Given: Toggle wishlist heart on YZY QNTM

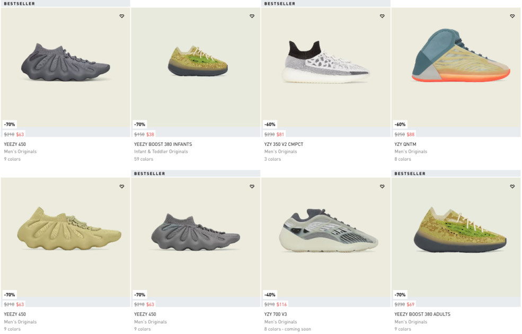Looking at the screenshot, I should click(512, 16).
